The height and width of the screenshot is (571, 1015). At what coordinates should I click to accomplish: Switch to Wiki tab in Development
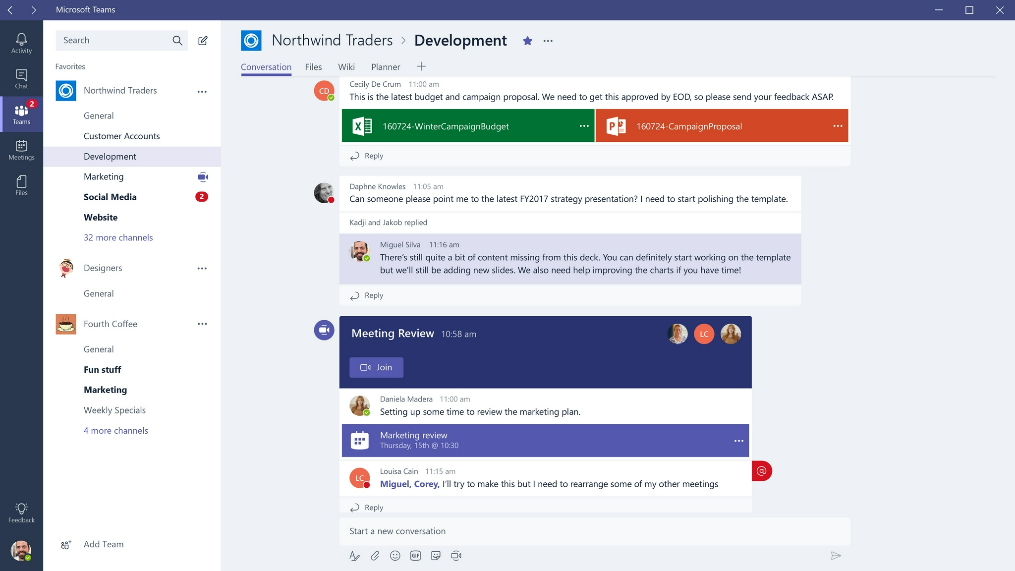346,66
